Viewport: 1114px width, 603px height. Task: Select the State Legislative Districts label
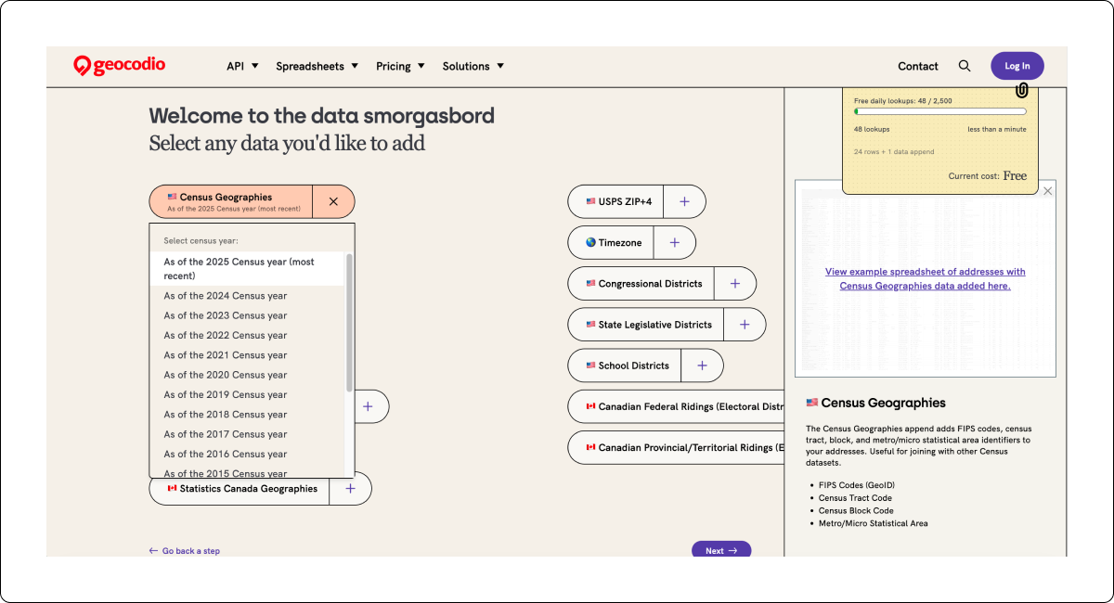(648, 324)
